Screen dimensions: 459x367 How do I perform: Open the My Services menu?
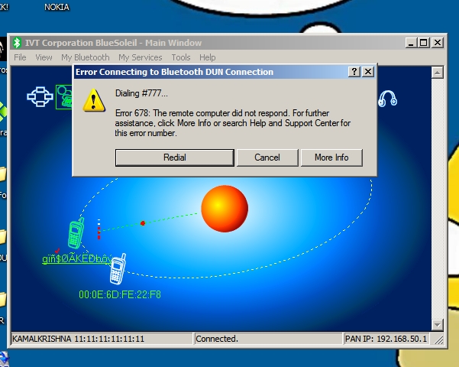[140, 57]
